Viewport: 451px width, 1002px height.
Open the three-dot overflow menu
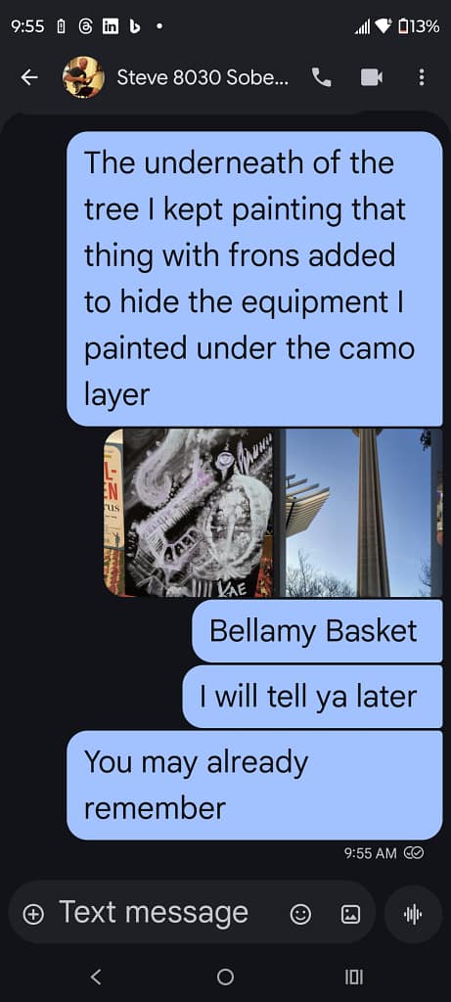click(421, 77)
